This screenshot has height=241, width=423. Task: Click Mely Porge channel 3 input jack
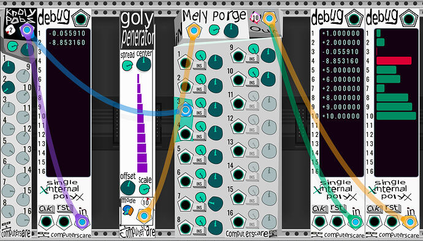click(185, 110)
